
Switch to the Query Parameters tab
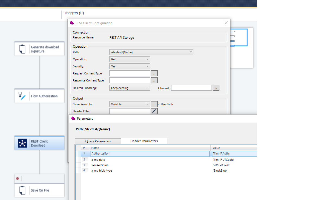pos(98,141)
